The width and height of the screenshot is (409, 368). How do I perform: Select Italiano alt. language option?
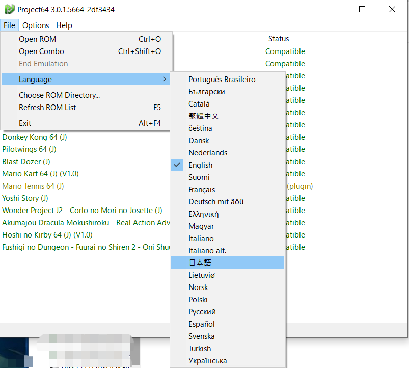(228, 251)
